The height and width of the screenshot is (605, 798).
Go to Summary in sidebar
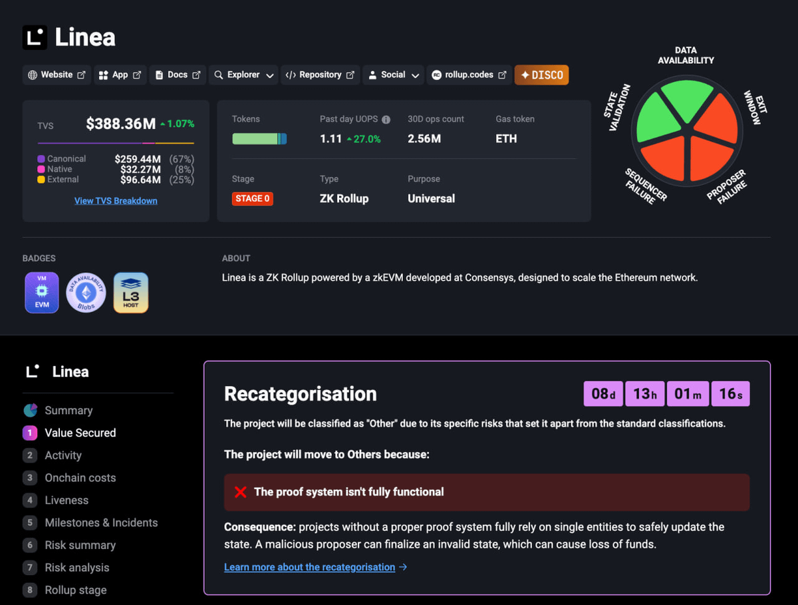(68, 411)
